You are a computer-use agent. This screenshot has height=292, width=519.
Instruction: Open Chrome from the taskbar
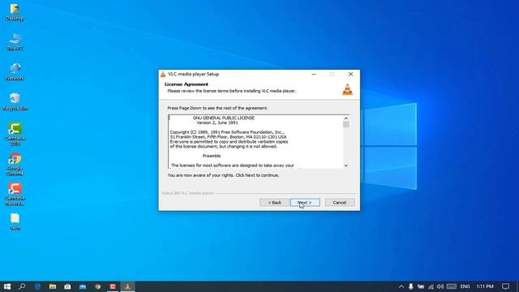97,286
